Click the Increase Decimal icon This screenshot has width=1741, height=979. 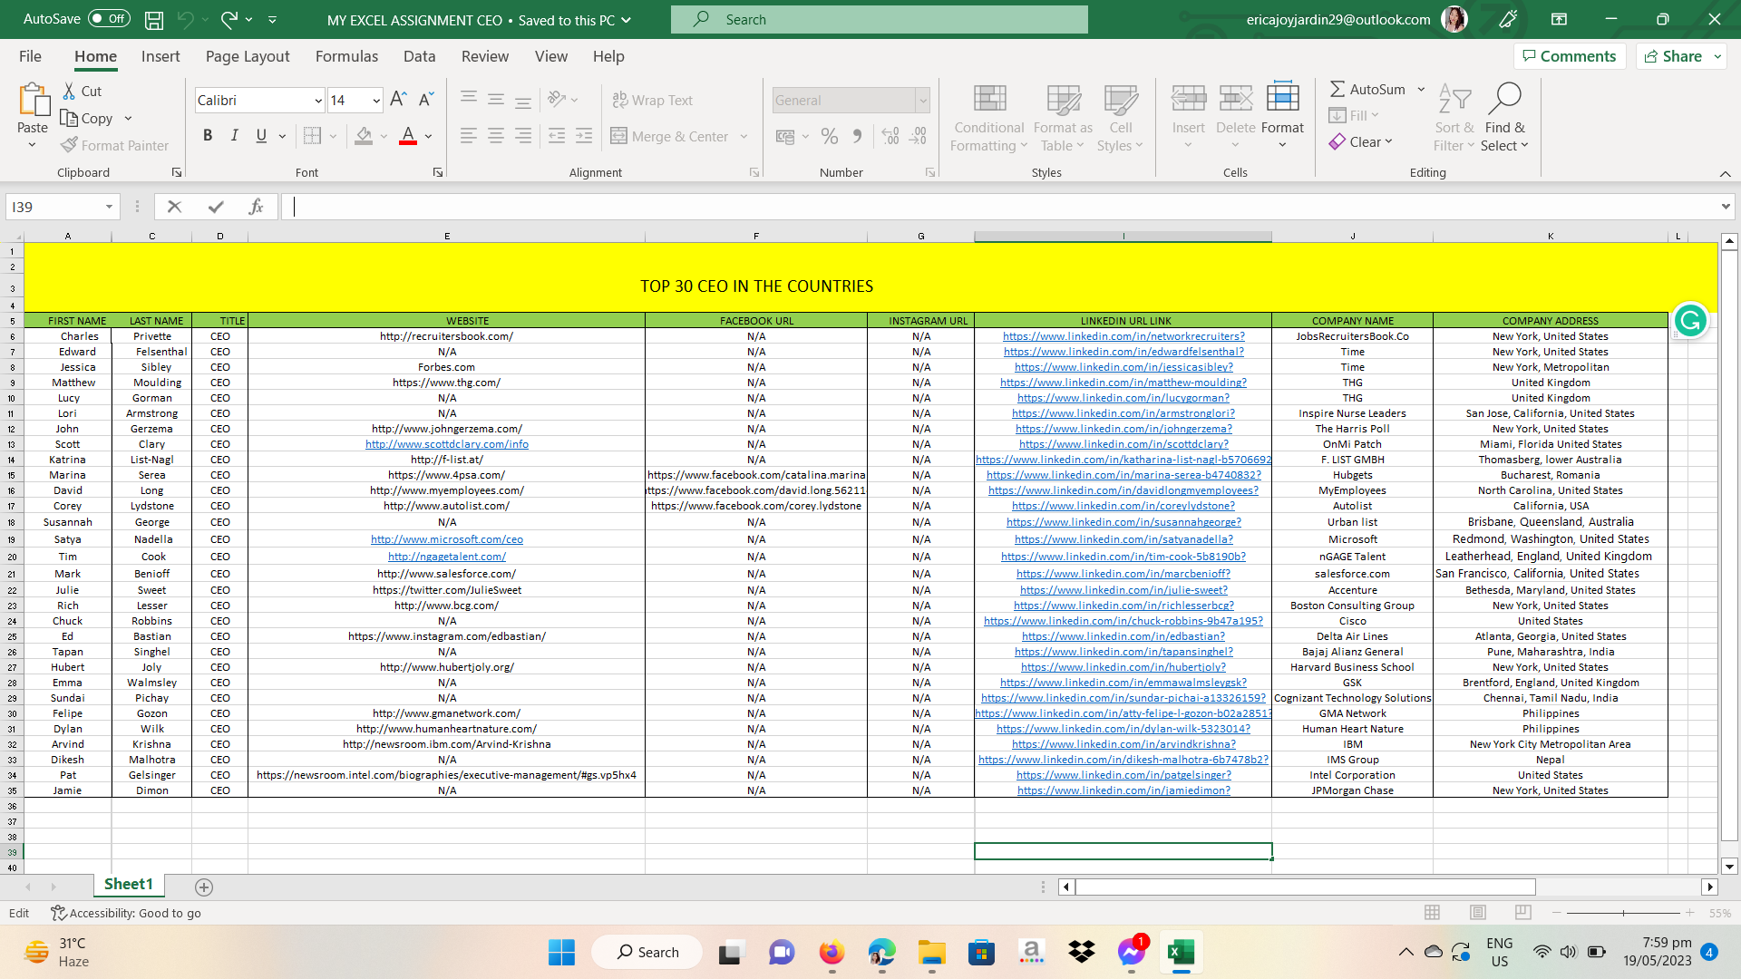click(890, 136)
